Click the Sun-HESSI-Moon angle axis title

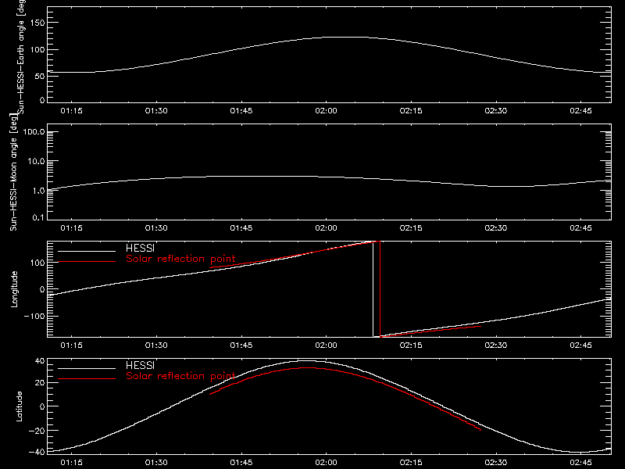pyautogui.click(x=14, y=172)
